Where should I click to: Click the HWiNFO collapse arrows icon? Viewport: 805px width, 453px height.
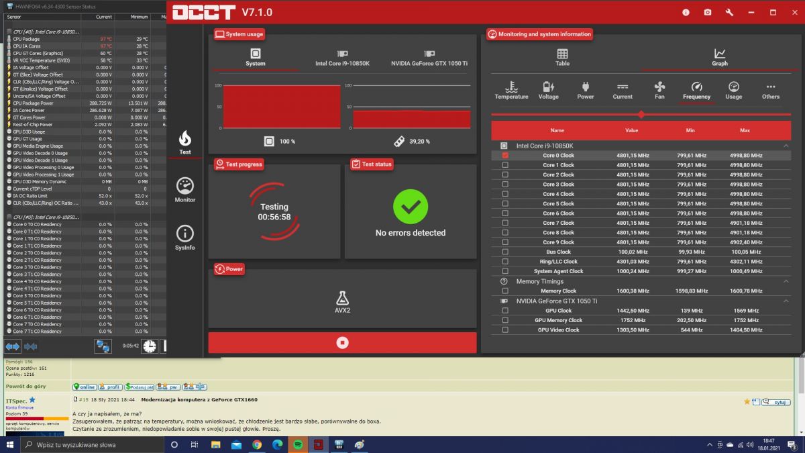(x=30, y=346)
